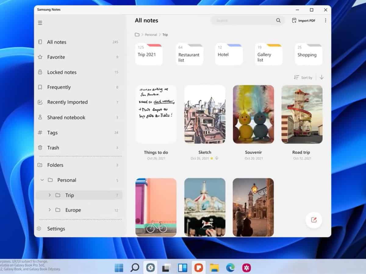Screen dimensions: 366x274
Task: Open the hamburger navigation menu
Action: click(x=40, y=23)
